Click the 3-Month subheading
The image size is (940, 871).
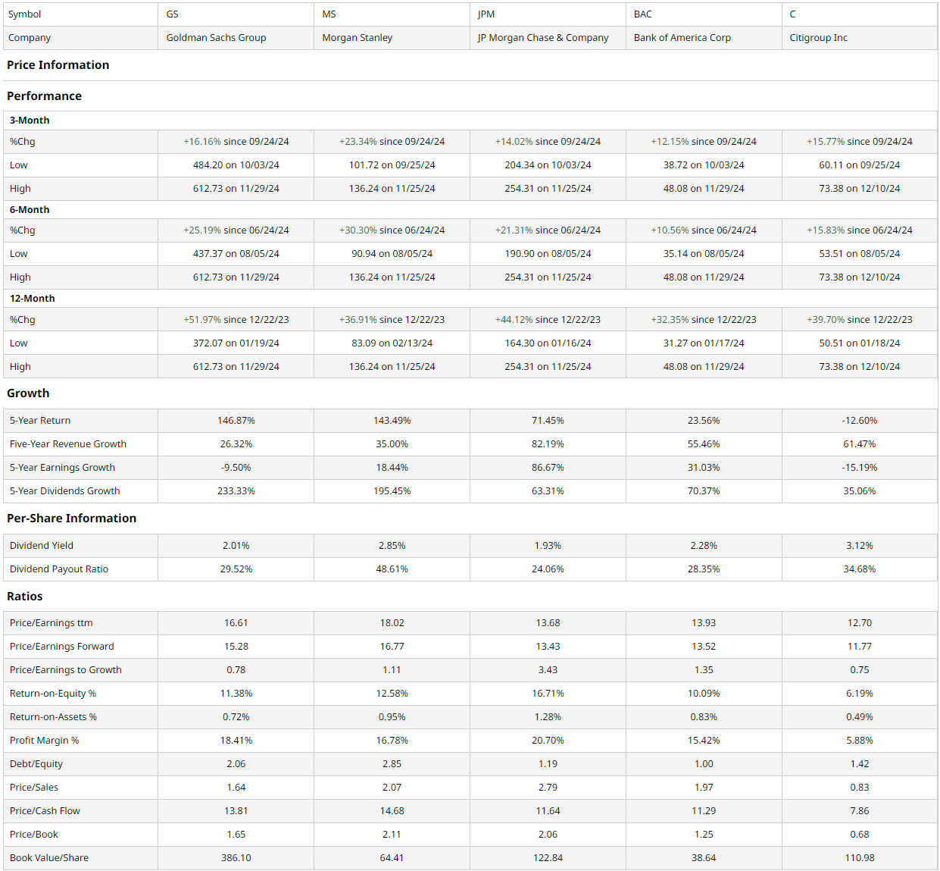point(30,121)
